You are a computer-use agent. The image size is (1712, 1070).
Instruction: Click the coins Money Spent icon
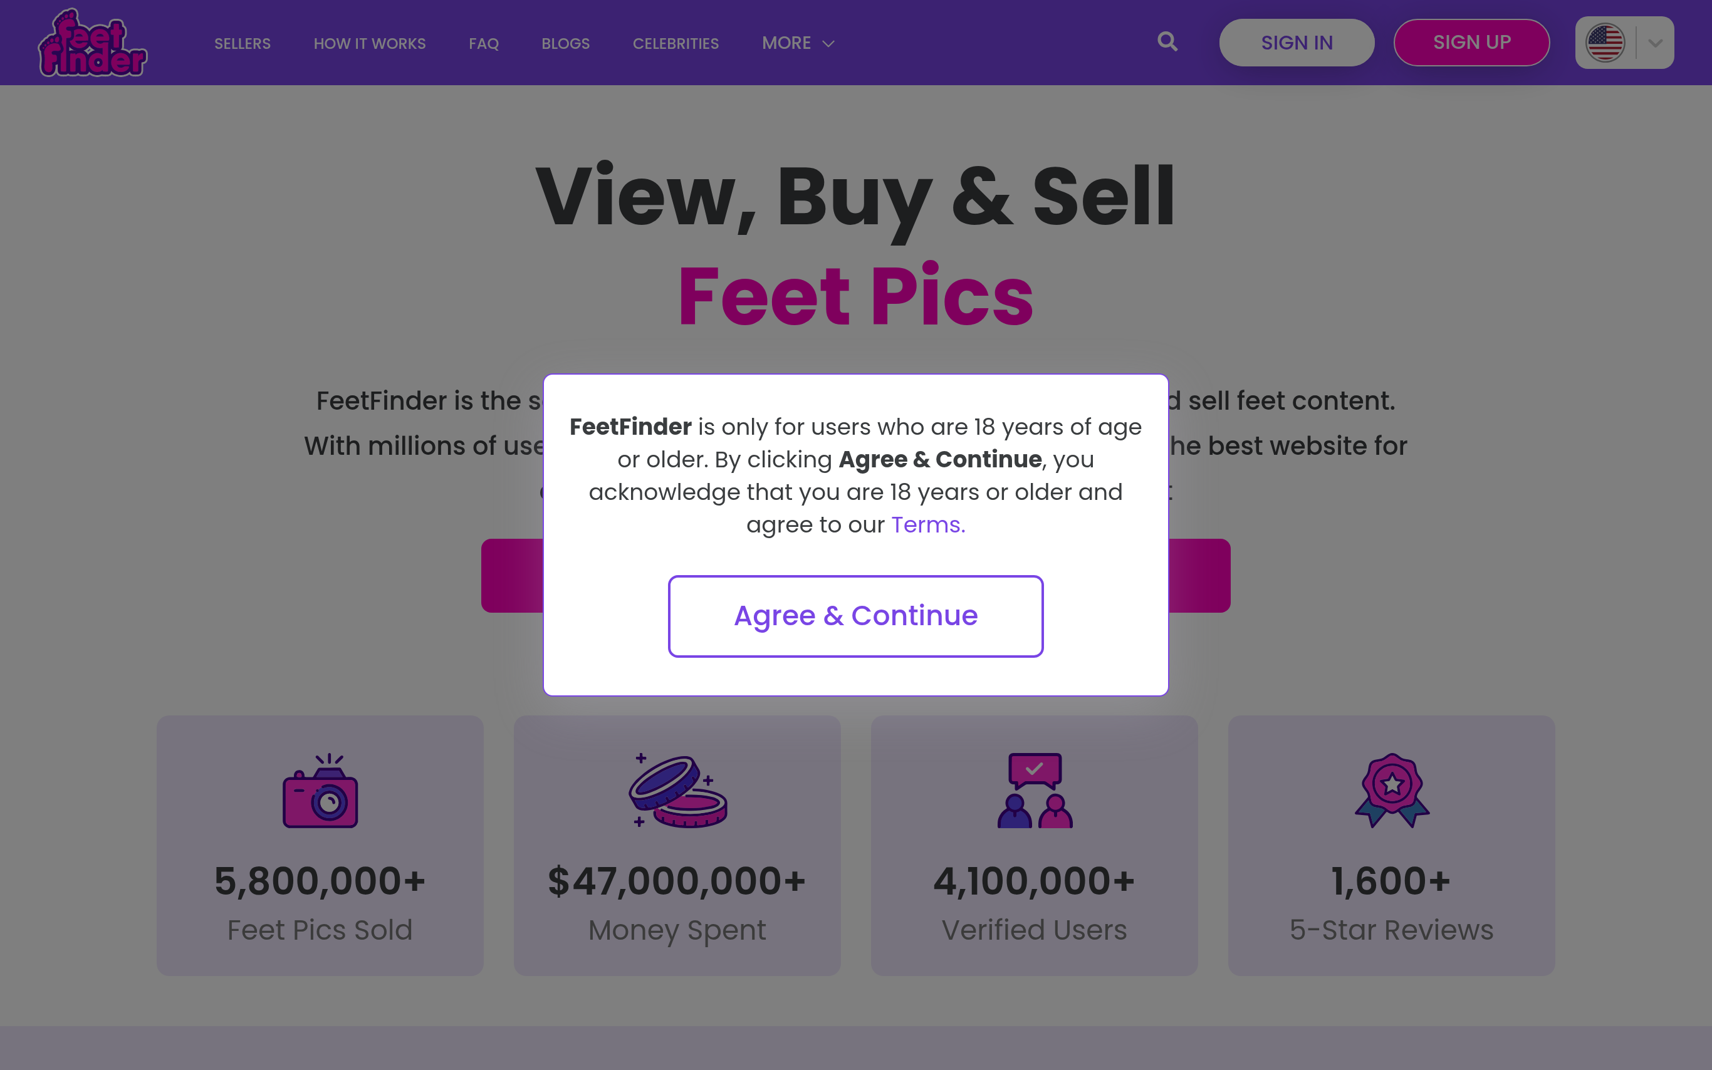click(x=678, y=791)
